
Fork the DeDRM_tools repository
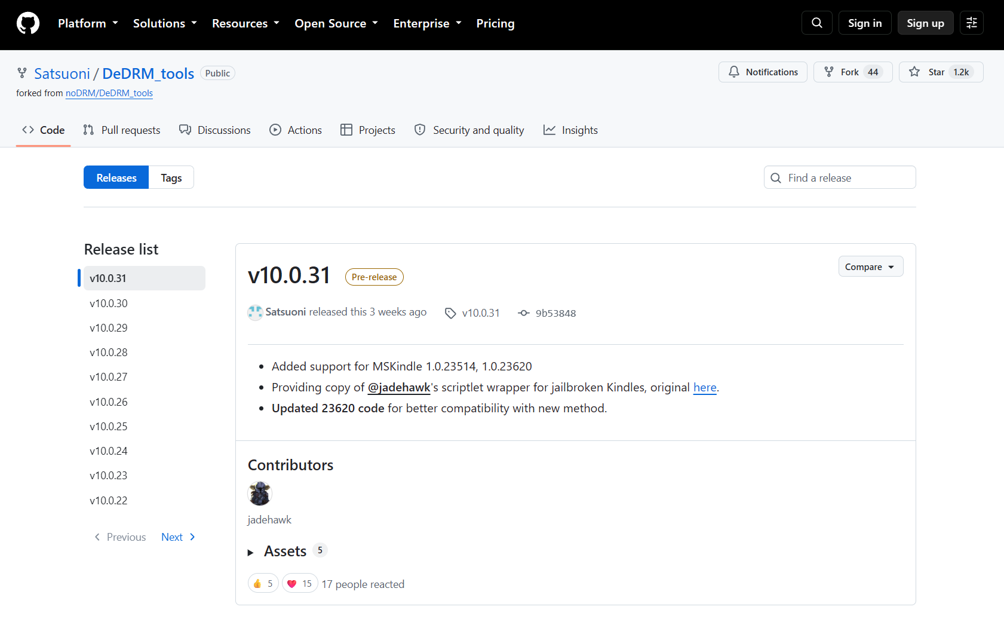853,72
